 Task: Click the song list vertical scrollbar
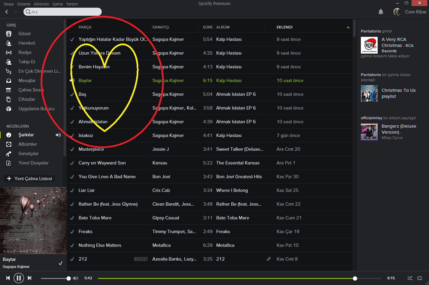pos(354,28)
